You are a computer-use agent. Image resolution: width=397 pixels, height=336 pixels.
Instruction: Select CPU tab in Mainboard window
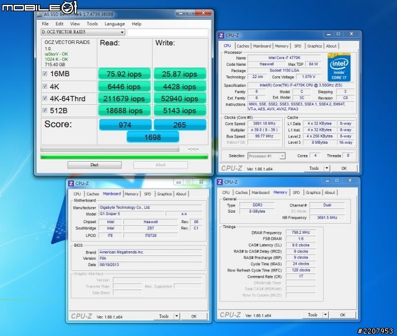tap(77, 194)
